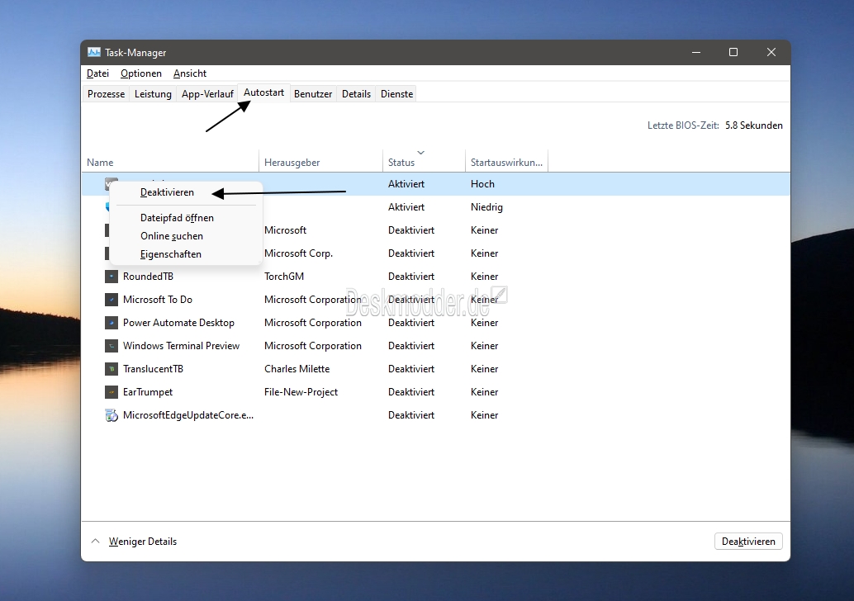The image size is (854, 601).
Task: Open the Ansicht menu
Action: pyautogui.click(x=189, y=73)
